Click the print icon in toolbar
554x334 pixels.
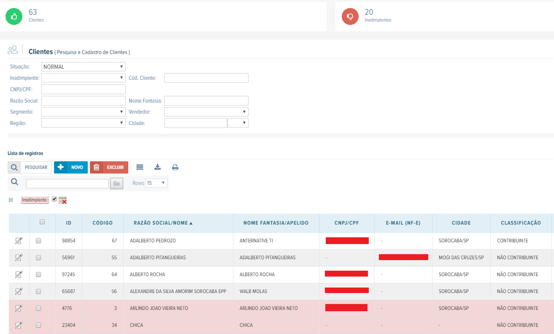click(x=175, y=167)
